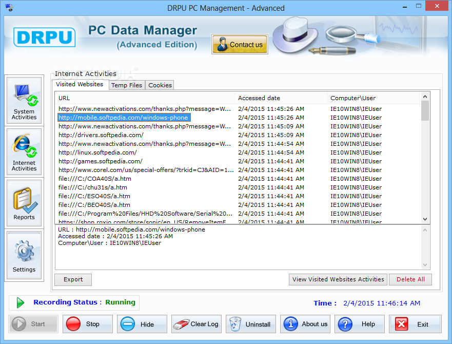Select newactivations.com row accessed 11:45:09 AM

coord(238,126)
